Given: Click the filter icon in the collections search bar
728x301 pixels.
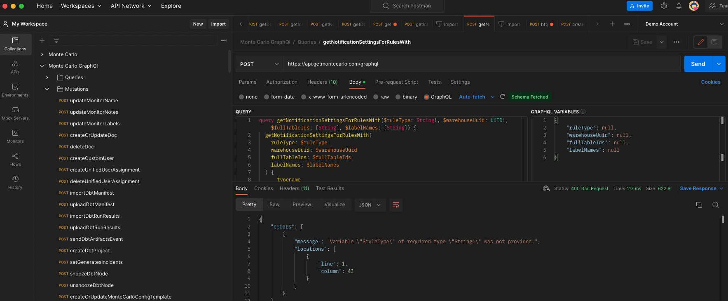Looking at the screenshot, I should point(56,40).
